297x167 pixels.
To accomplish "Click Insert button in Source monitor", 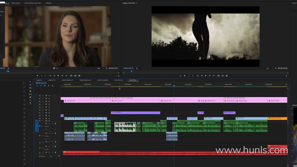I will (71, 76).
